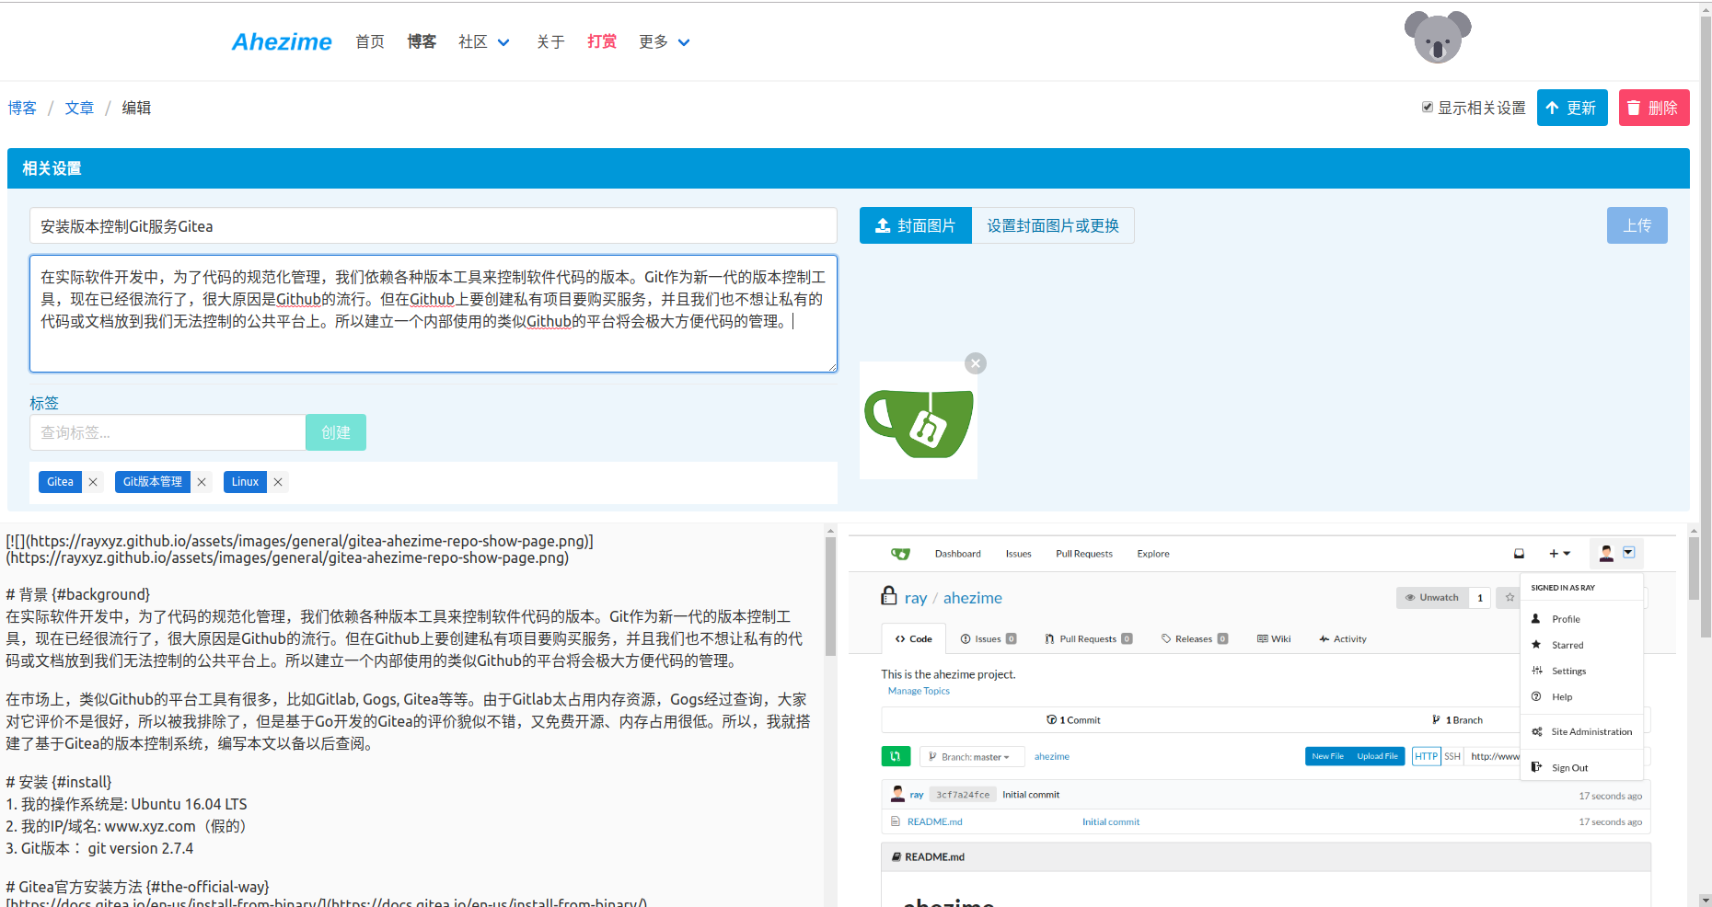This screenshot has width=1712, height=907.
Task: Remove the Gitea tag
Action: click(93, 482)
